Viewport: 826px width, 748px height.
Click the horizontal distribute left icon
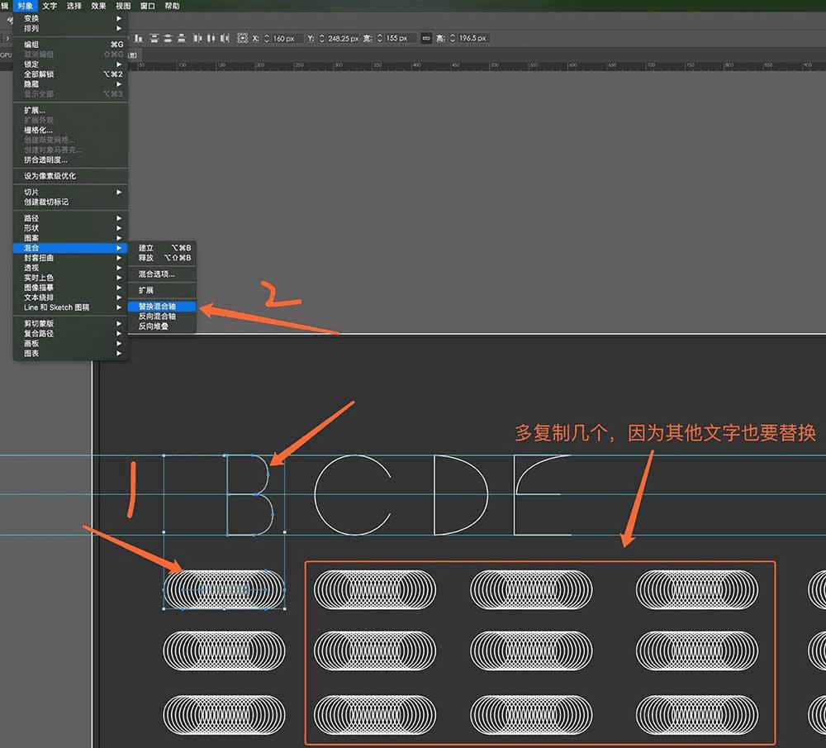click(198, 38)
